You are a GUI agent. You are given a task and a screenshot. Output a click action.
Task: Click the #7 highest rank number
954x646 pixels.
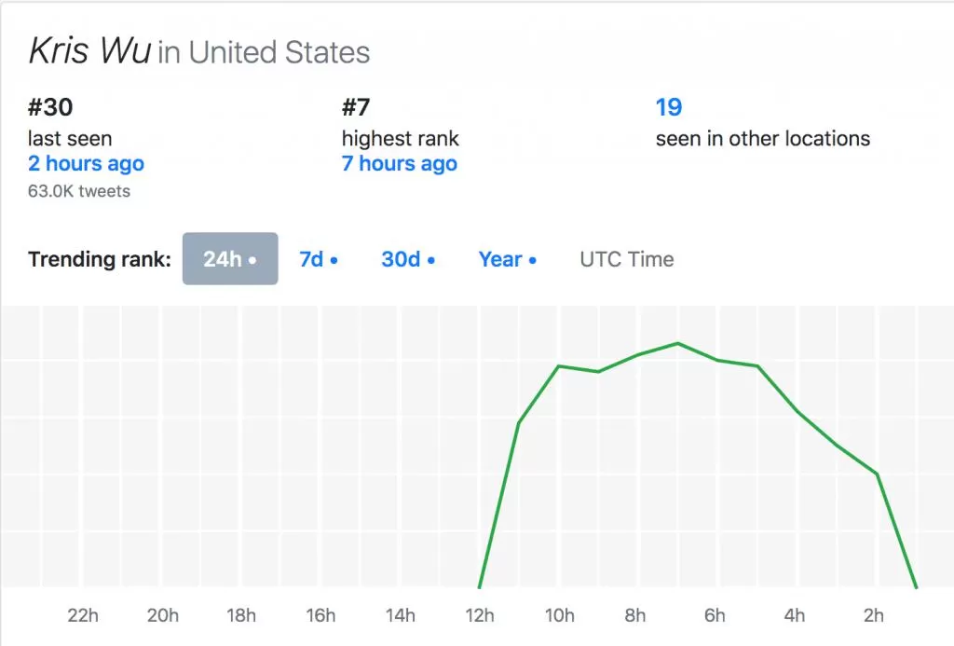[x=356, y=107]
